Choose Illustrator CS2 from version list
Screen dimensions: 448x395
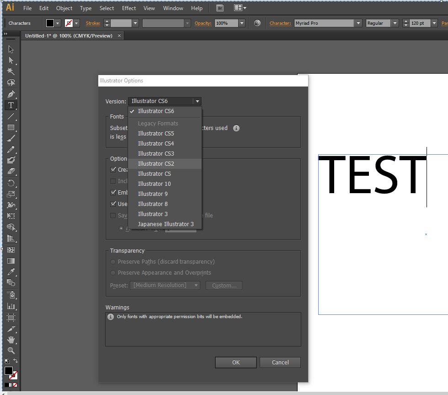click(165, 163)
